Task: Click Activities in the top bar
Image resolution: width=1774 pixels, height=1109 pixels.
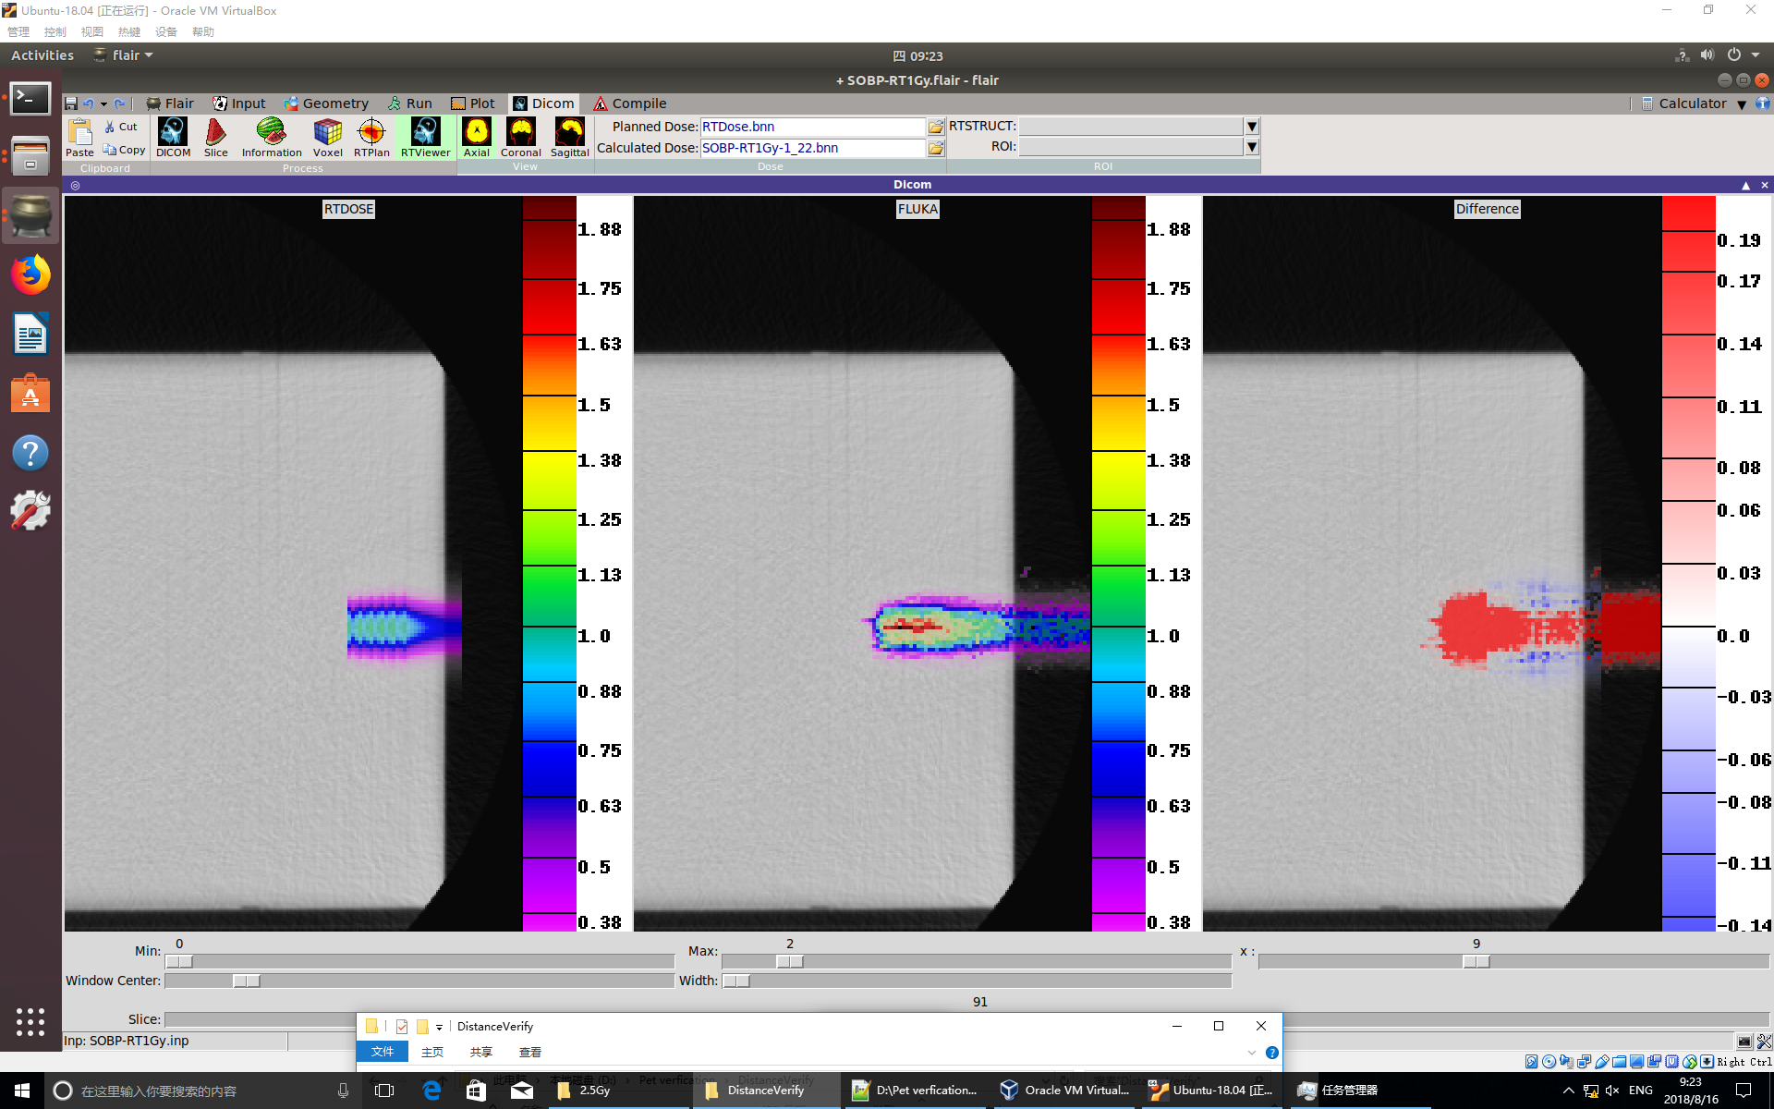Action: (x=43, y=55)
